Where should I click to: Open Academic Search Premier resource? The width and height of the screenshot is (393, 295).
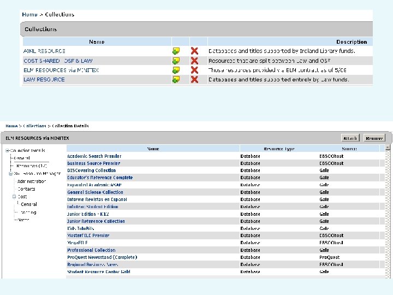point(94,156)
